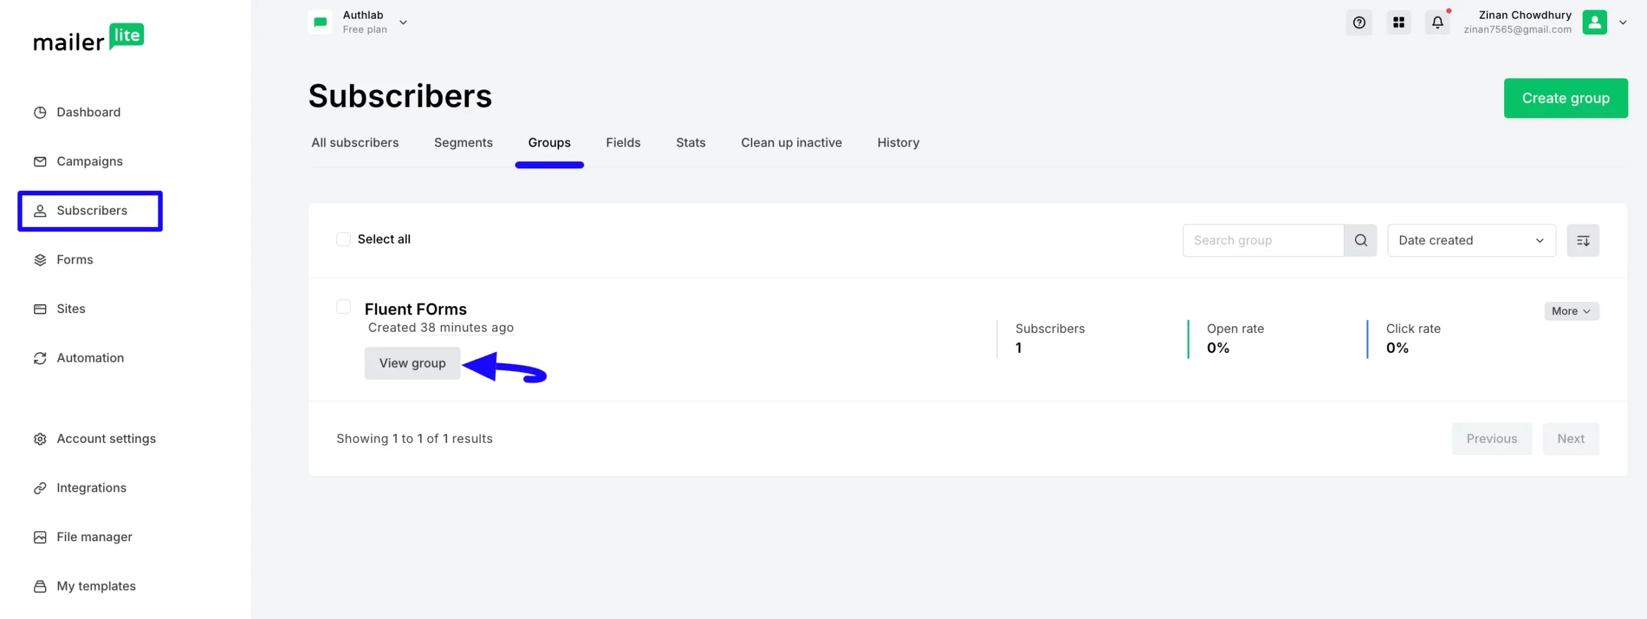
Task: Go to Campaigns in the sidebar
Action: pyautogui.click(x=89, y=161)
